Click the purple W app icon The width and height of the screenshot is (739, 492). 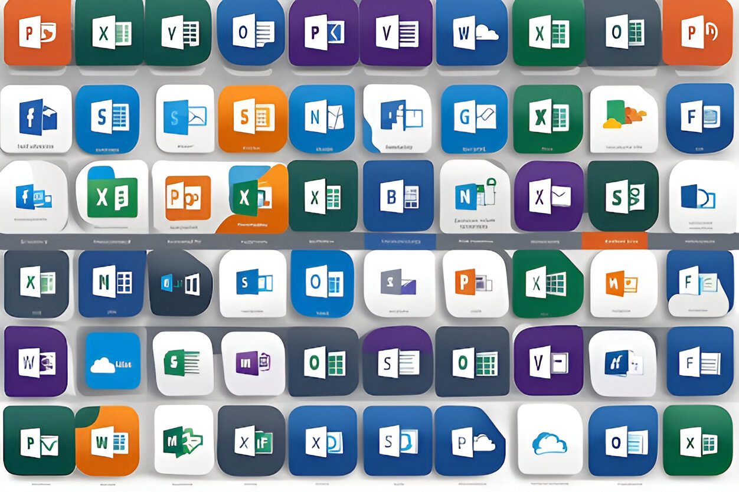click(36, 361)
